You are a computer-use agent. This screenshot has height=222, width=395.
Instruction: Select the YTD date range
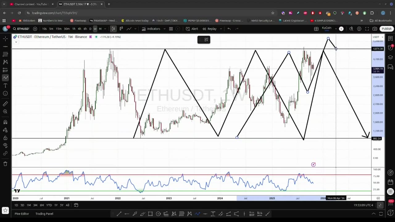[x=49, y=205]
